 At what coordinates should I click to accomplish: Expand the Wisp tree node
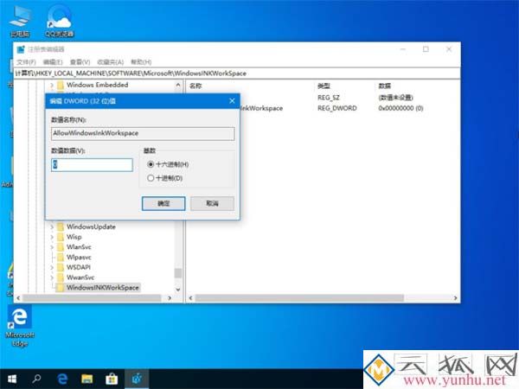(52, 237)
